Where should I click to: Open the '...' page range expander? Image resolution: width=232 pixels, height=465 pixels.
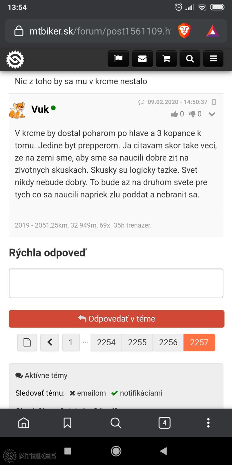(85, 342)
